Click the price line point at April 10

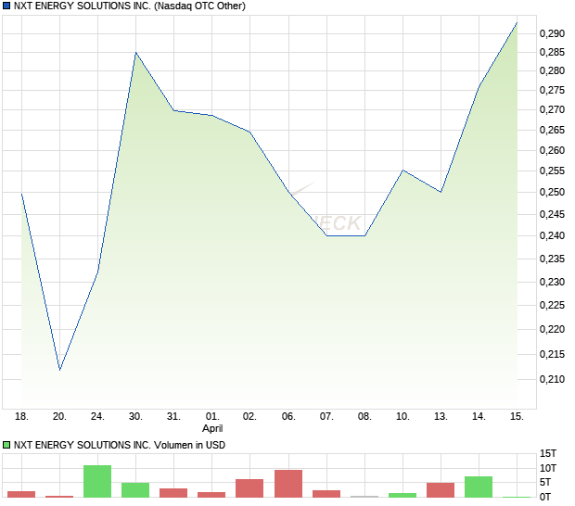point(402,171)
